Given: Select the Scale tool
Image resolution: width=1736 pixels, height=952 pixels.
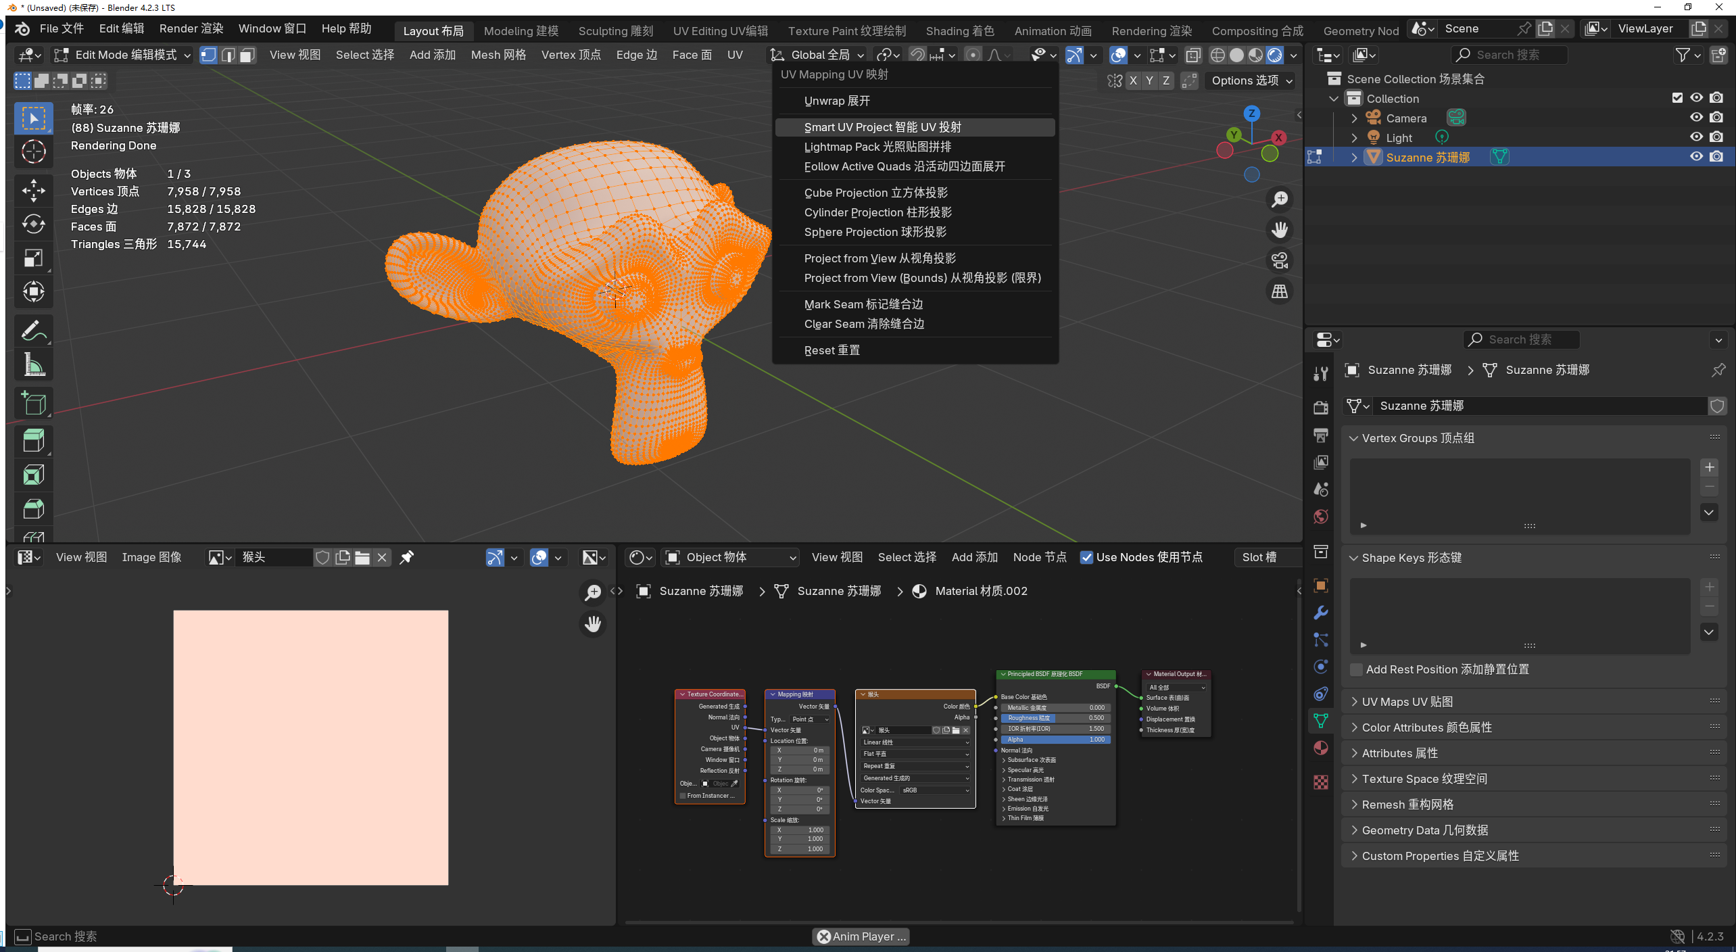Looking at the screenshot, I should pos(34,258).
